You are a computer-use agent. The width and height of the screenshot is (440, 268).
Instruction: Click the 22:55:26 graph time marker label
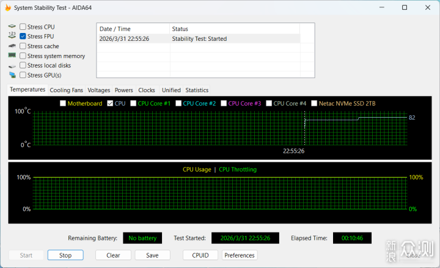pyautogui.click(x=293, y=151)
